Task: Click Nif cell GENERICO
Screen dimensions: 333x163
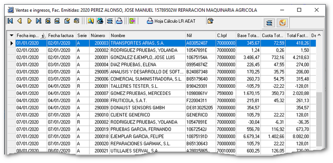Action: click(x=200, y=115)
